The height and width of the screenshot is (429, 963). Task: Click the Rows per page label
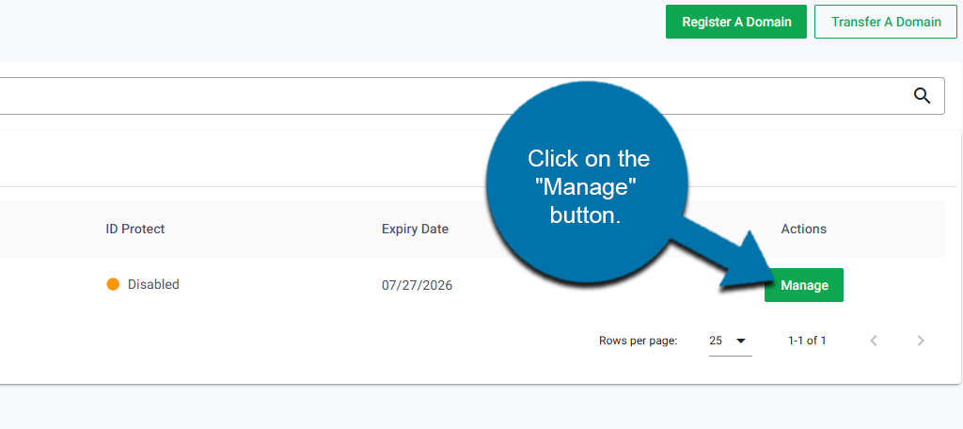(639, 341)
